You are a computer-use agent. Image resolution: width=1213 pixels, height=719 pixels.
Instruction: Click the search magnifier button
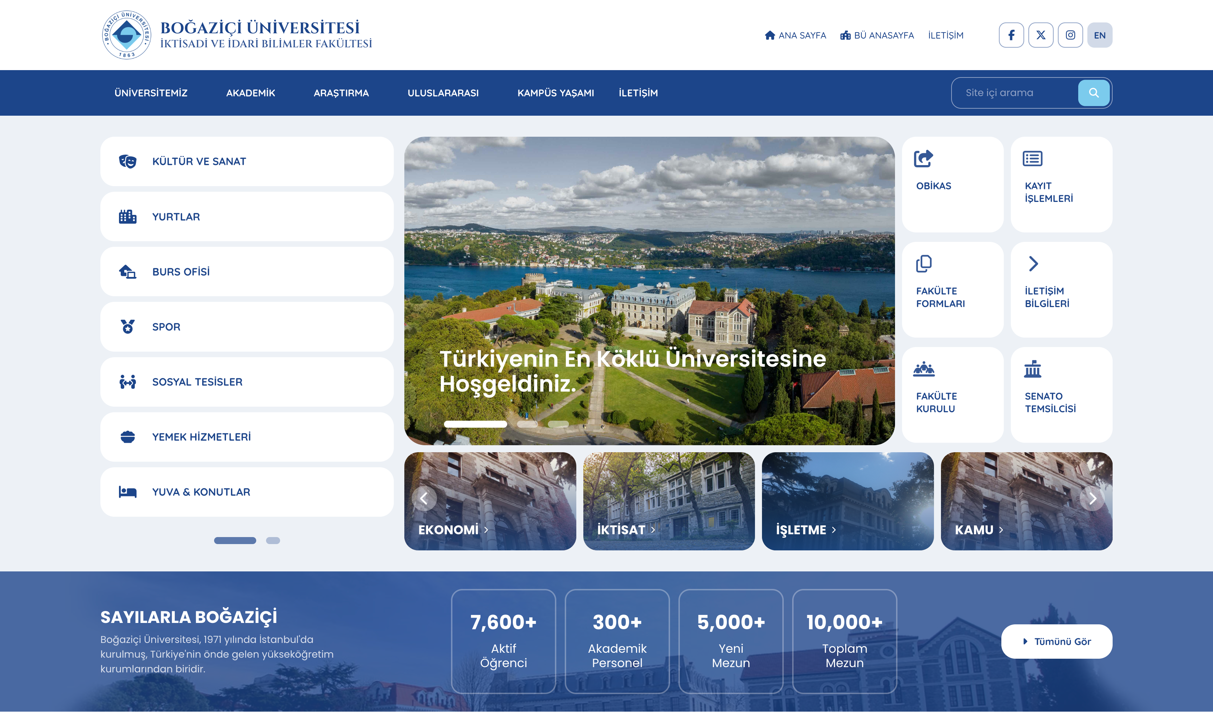coord(1094,93)
